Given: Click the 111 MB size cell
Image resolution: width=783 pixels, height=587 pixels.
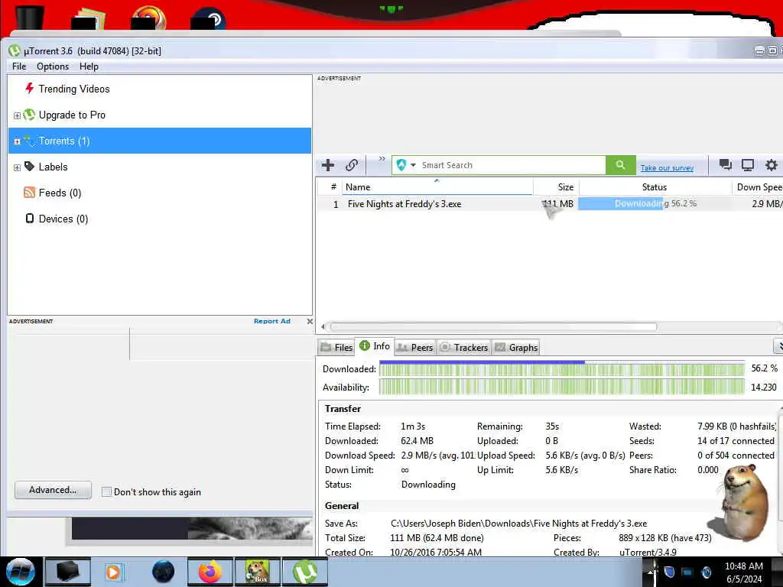Looking at the screenshot, I should click(x=557, y=203).
